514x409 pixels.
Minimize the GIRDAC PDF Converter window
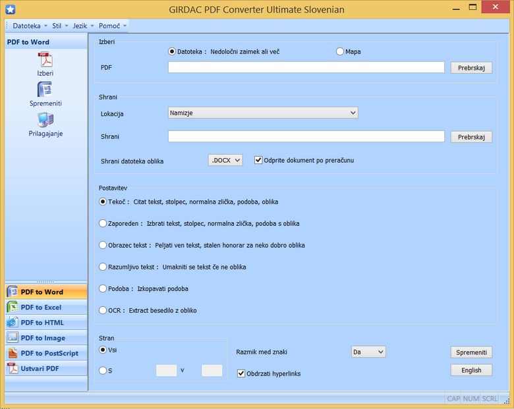click(455, 9)
